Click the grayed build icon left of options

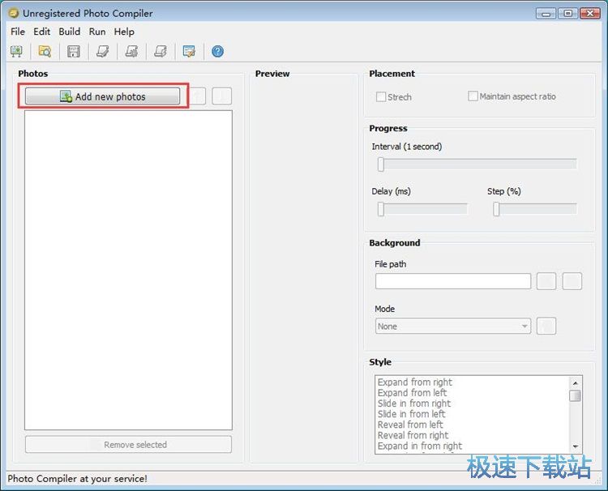161,51
